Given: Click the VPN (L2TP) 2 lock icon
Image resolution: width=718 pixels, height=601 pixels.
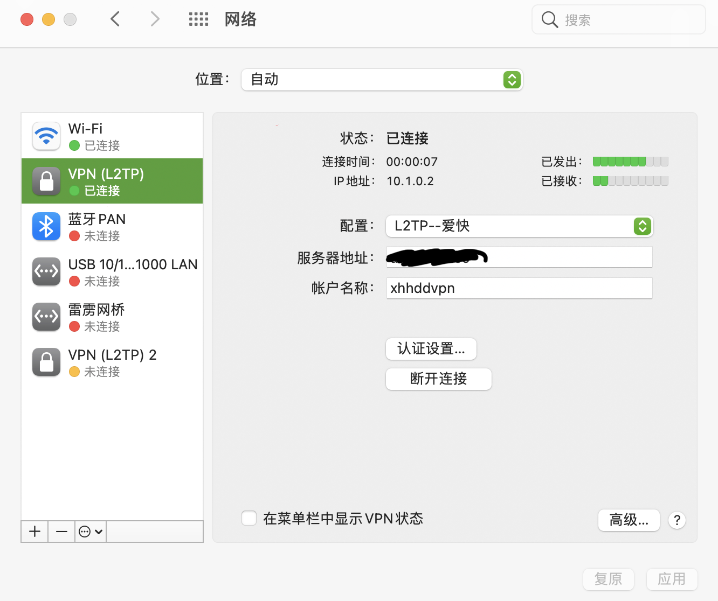Looking at the screenshot, I should (46, 362).
